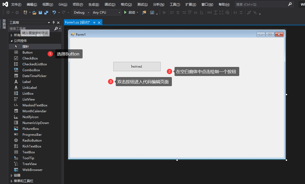Collapse the 公共控件 toolbox group
Viewport: 305px width, 184px height.
[x=11, y=41]
